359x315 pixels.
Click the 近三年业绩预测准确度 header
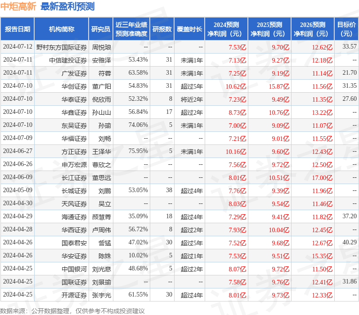131,29
